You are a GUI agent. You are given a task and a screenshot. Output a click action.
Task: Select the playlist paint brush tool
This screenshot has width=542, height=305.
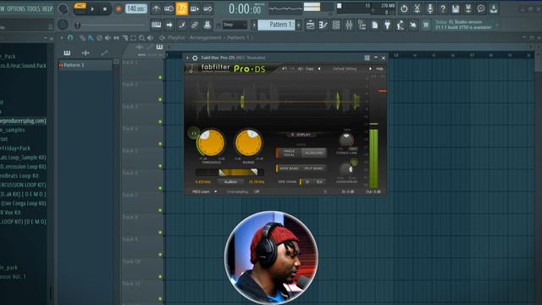pos(91,37)
